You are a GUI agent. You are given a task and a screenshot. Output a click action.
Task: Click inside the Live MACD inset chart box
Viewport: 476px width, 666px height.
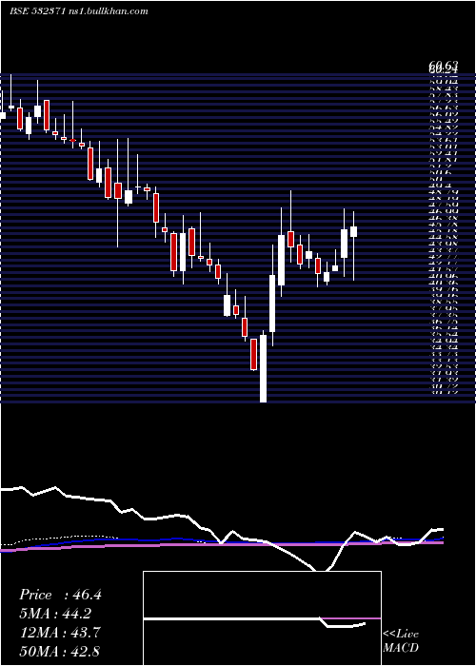(x=262, y=618)
